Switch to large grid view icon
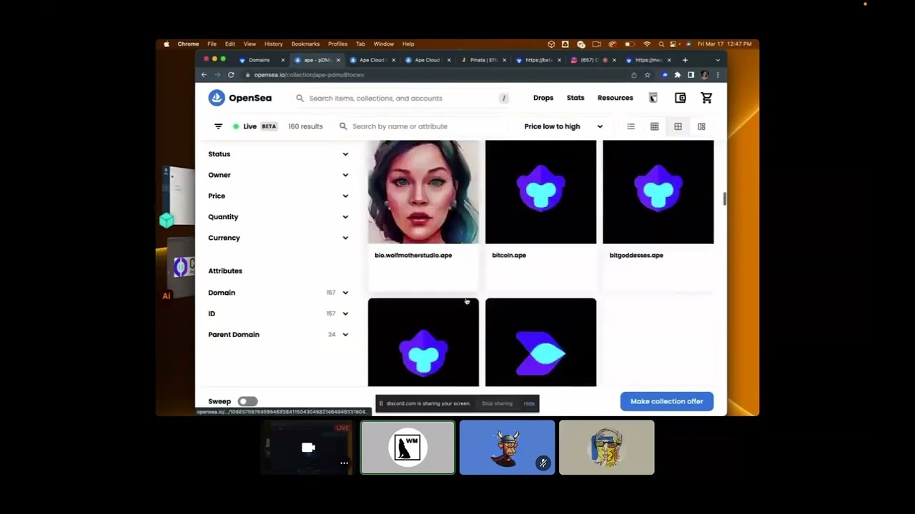The height and width of the screenshot is (514, 915). [678, 126]
